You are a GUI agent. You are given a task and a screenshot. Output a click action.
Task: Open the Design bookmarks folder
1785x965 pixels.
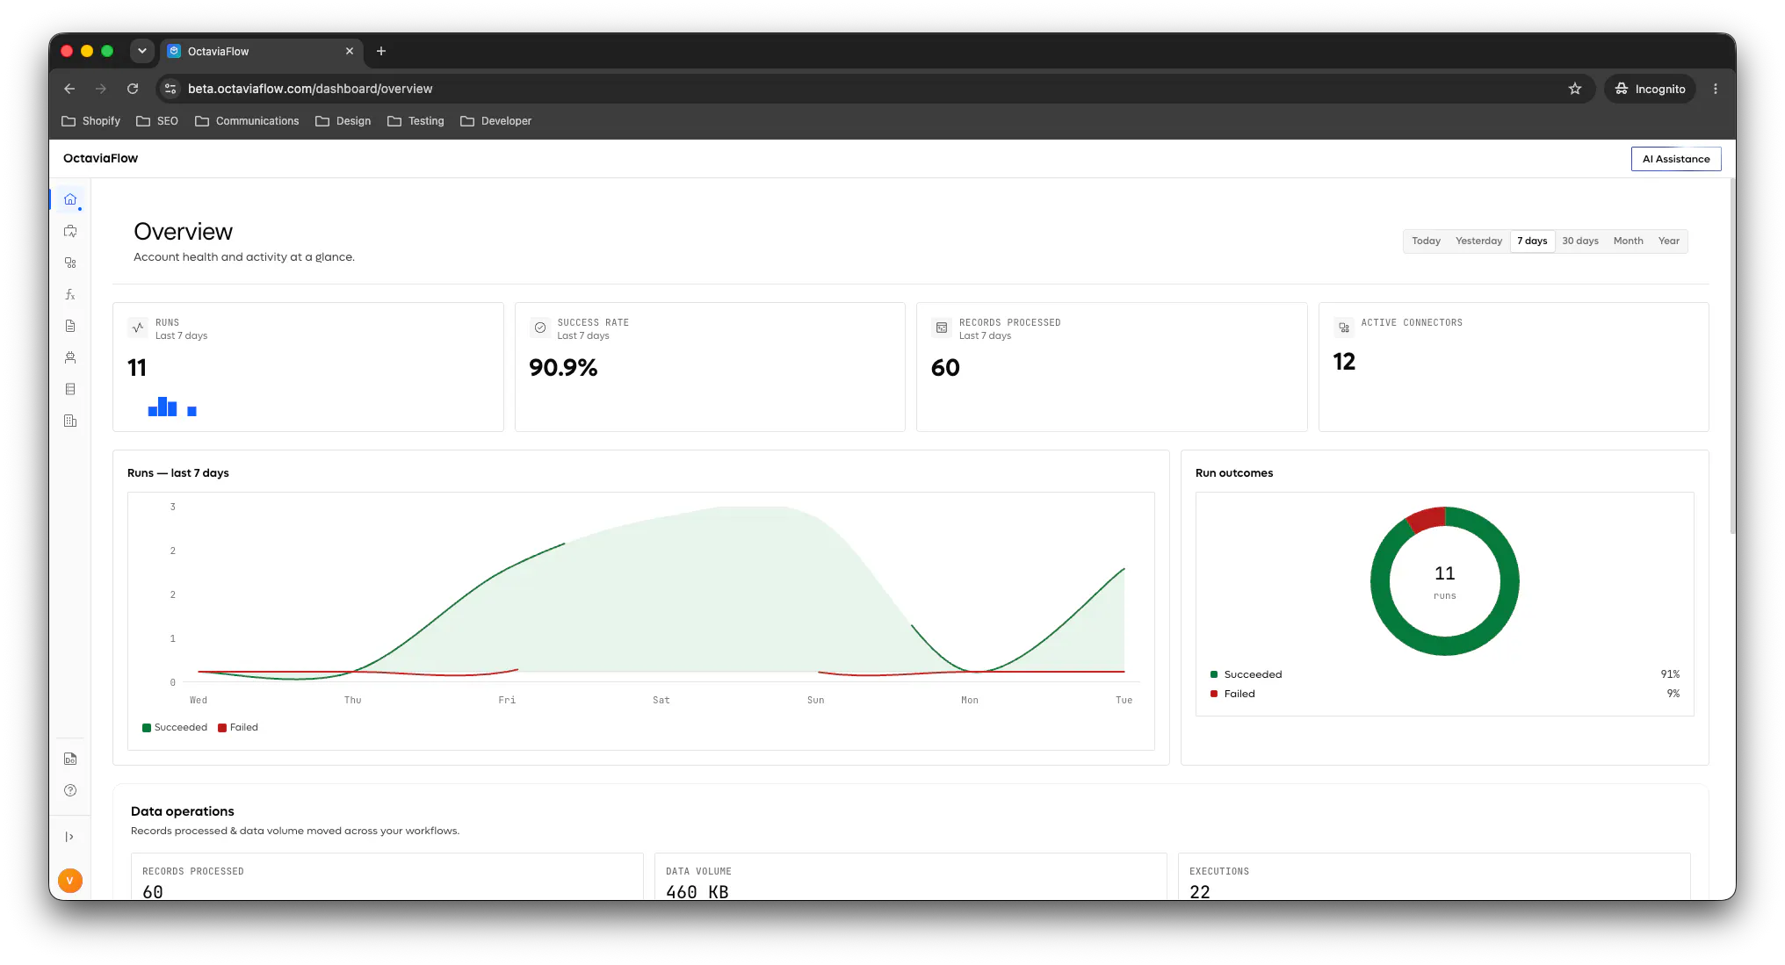coord(343,121)
